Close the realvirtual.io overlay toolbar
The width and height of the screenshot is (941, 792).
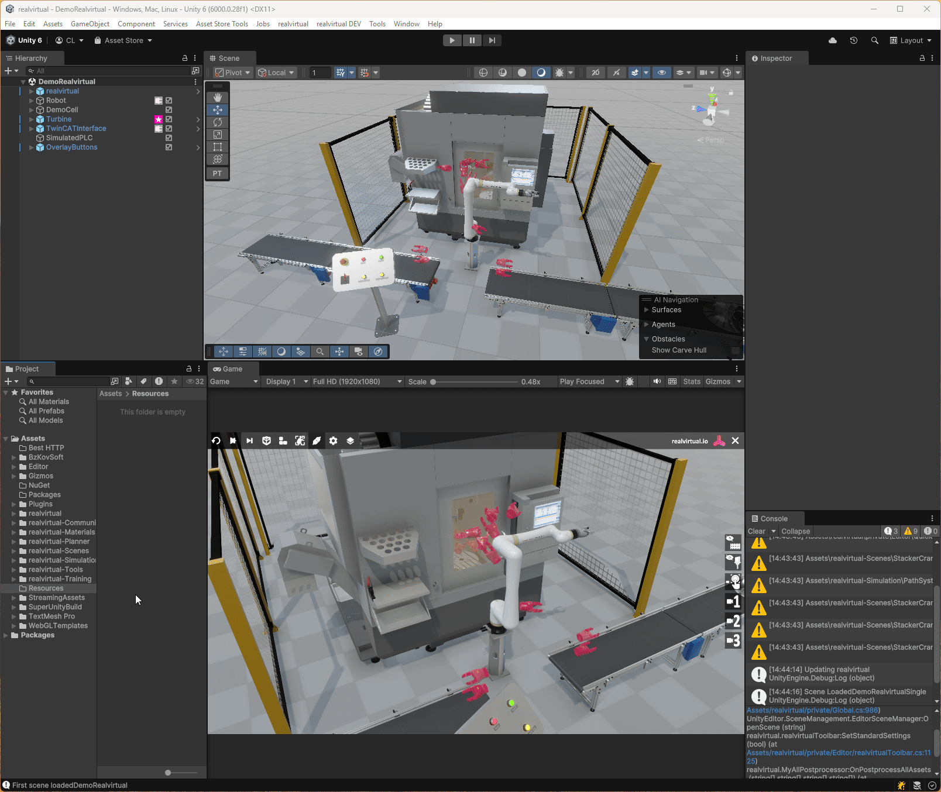735,441
